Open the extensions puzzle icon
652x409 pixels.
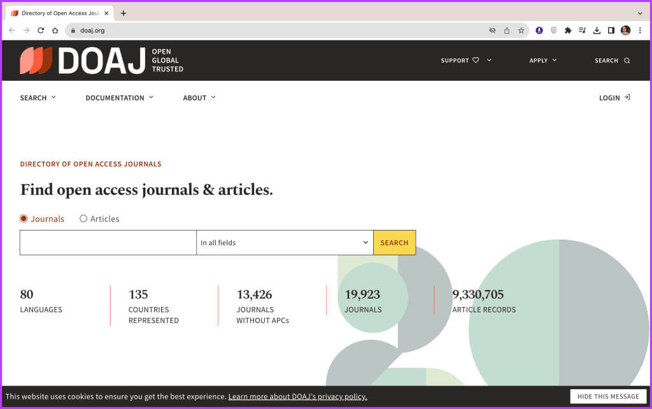click(567, 31)
